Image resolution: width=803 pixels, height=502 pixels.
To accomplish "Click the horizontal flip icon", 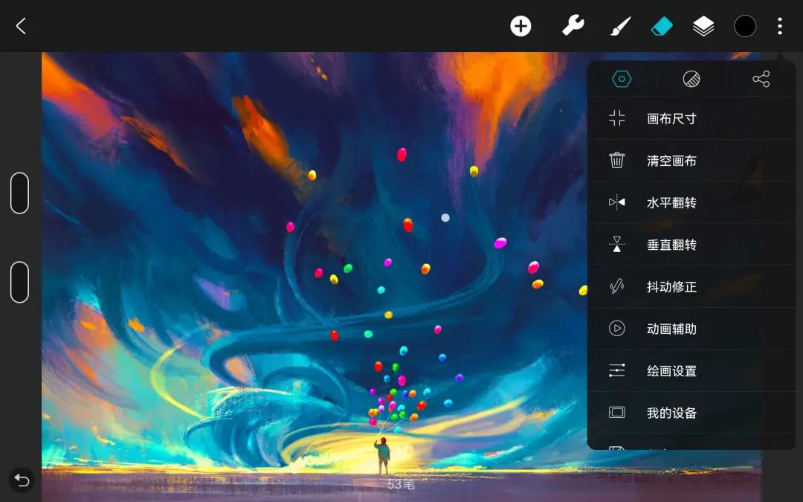I will 616,202.
